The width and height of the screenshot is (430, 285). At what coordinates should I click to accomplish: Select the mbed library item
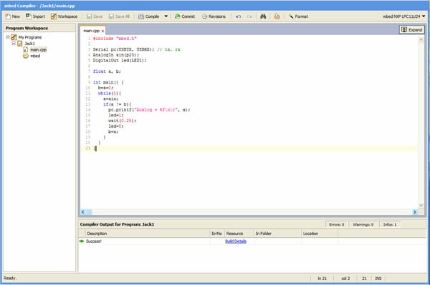point(35,56)
